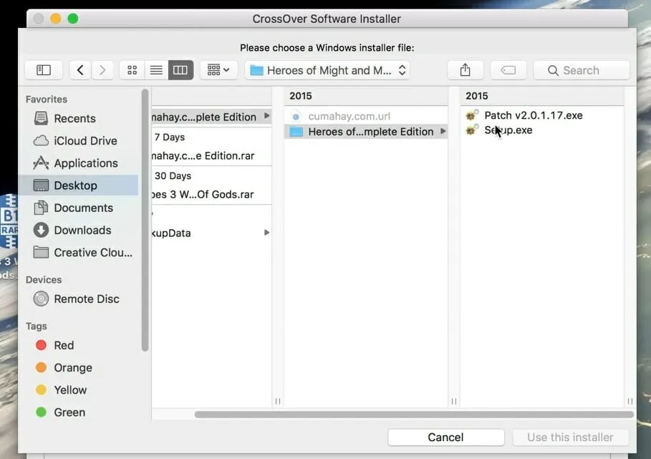This screenshot has height=459, width=651.
Task: Select Applications in the Favorites sidebar
Action: [x=85, y=163]
